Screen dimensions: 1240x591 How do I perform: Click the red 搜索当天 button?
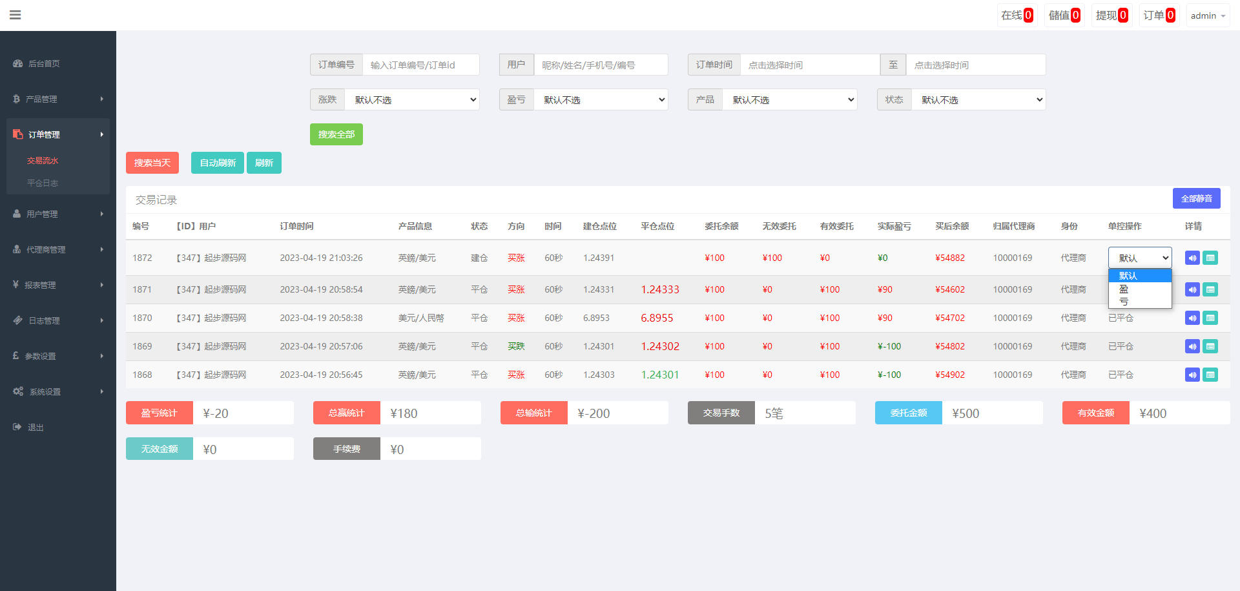(x=152, y=163)
